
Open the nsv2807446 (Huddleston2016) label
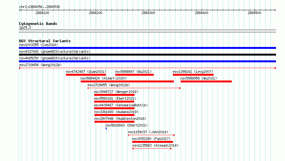click(120, 119)
